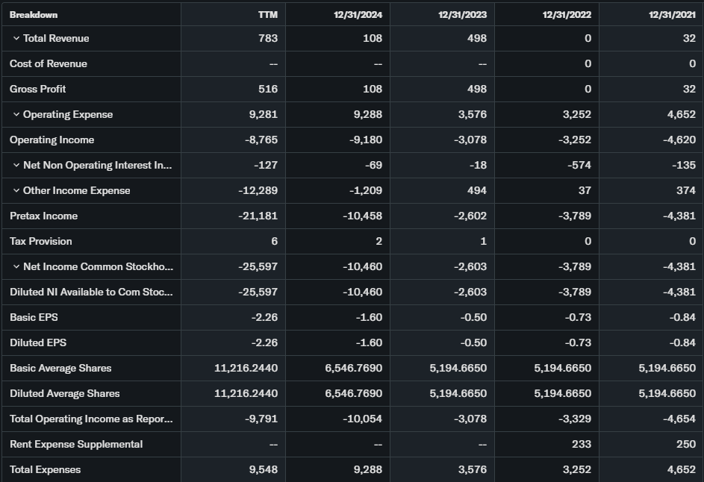Expand the Total Revenue row chevron
704x482 pixels.
(16, 39)
